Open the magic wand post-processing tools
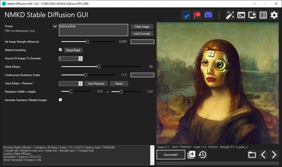The image size is (282, 167). point(230,15)
